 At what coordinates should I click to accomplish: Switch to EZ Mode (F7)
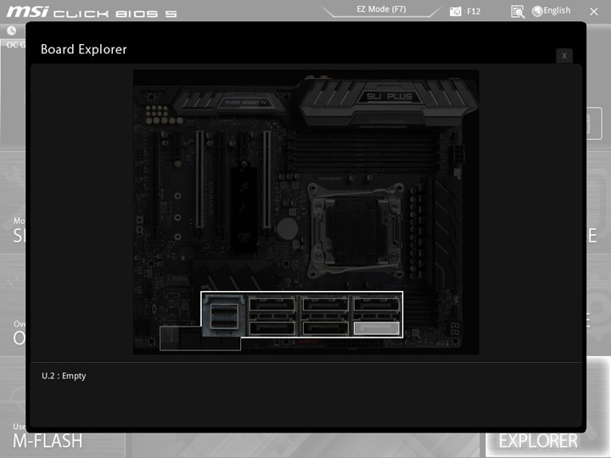[381, 9]
